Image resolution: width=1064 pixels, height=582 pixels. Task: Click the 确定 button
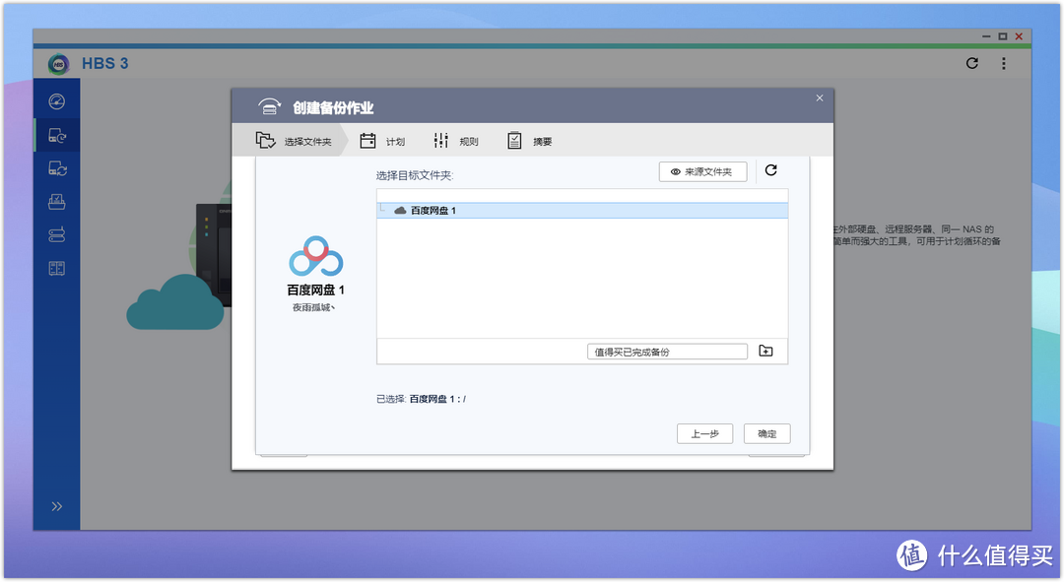[x=766, y=433]
